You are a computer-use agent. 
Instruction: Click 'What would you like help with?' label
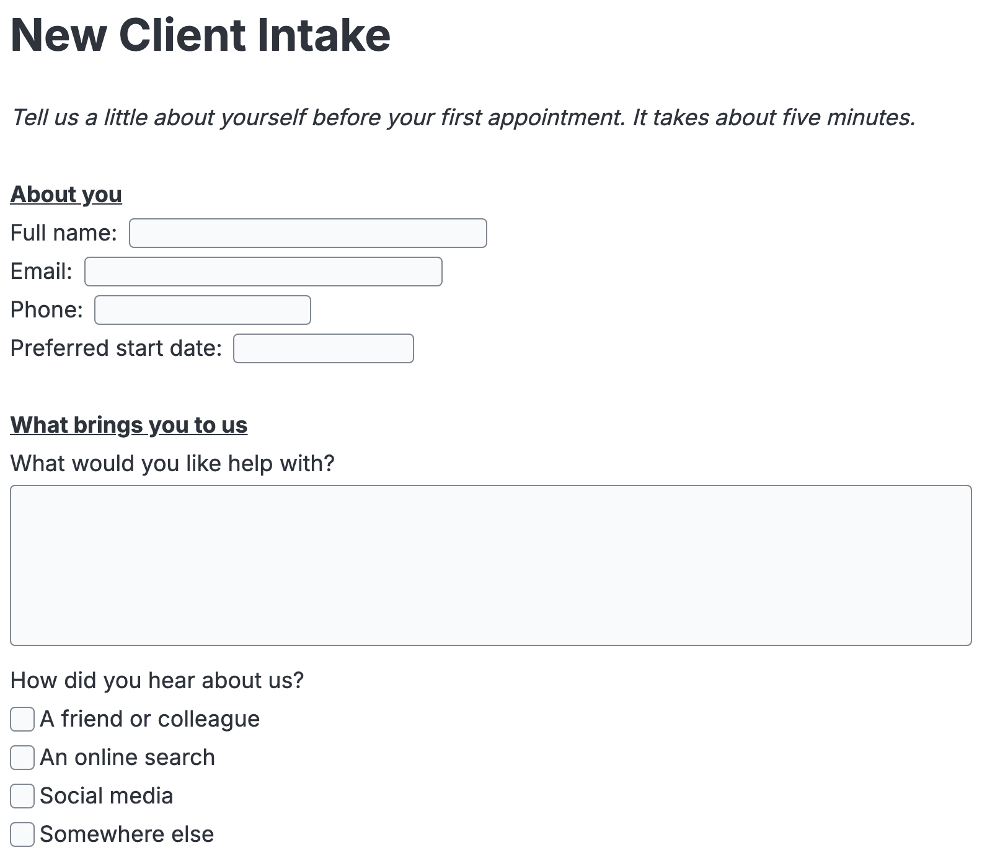point(172,463)
